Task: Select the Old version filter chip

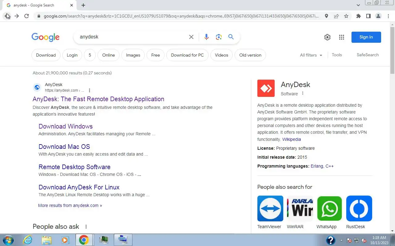Action: [250, 55]
